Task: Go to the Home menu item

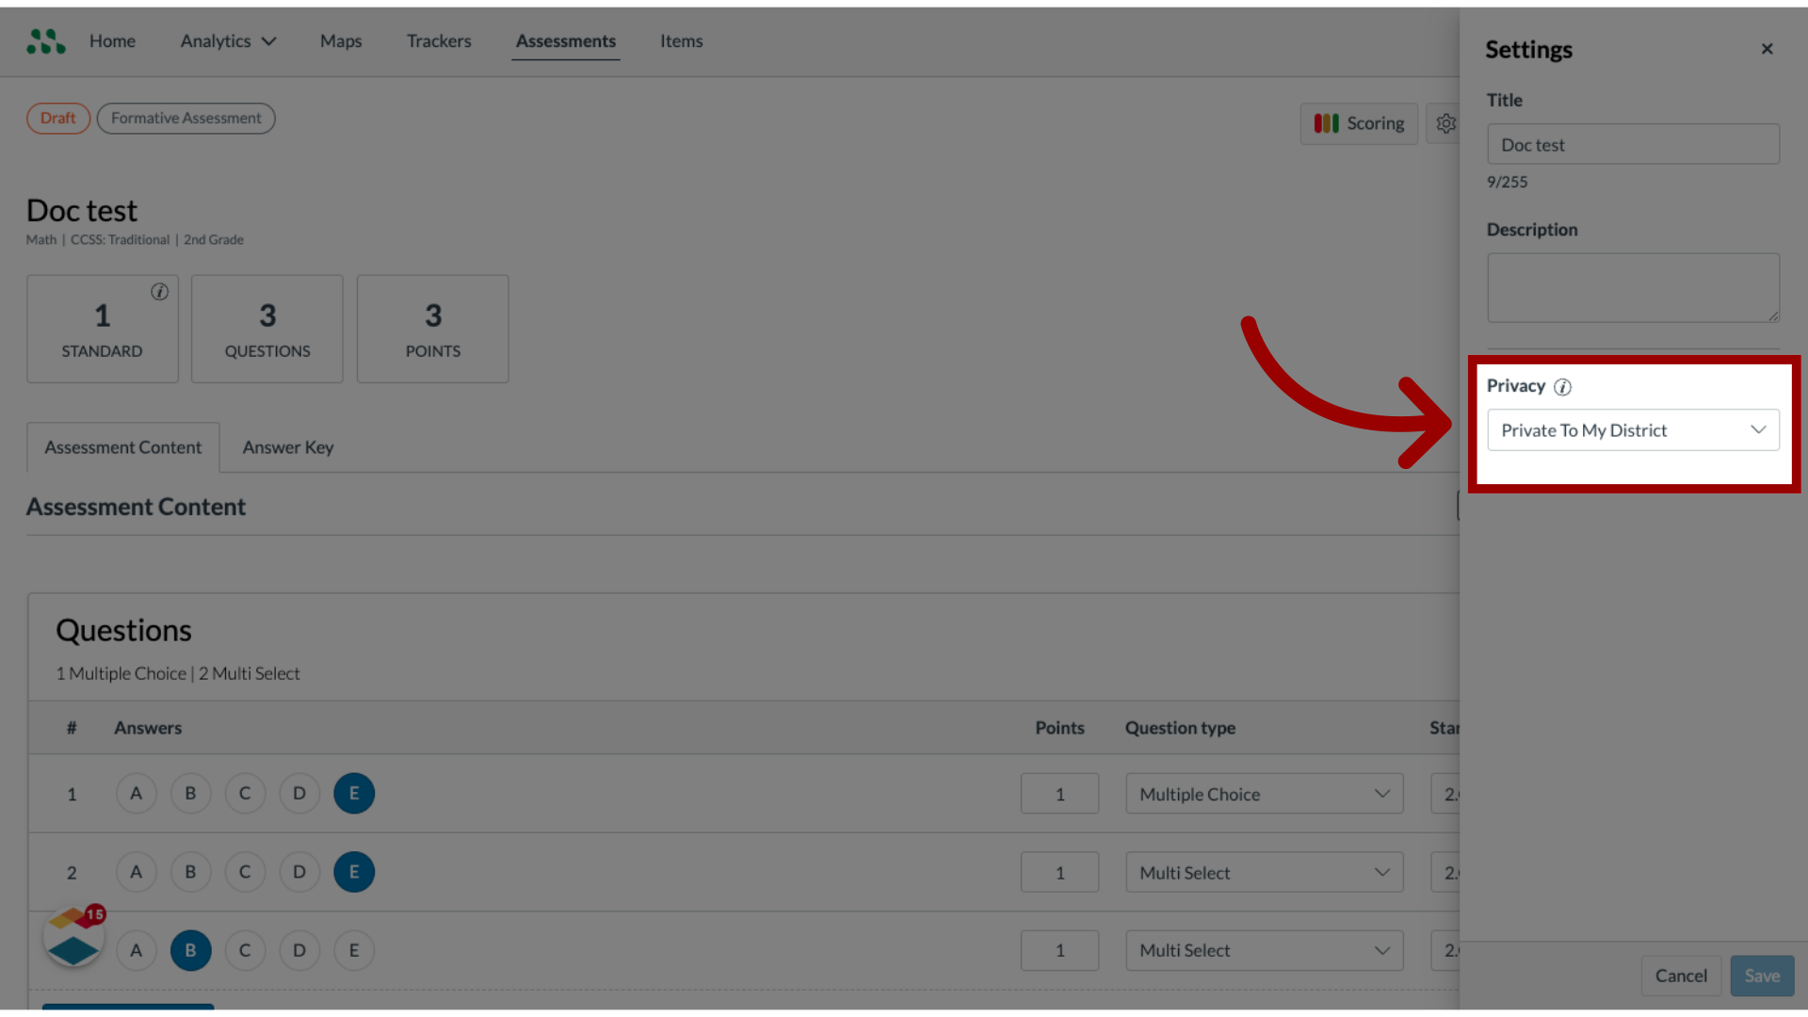Action: pyautogui.click(x=112, y=41)
